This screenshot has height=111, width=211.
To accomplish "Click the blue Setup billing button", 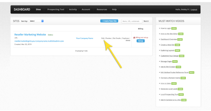I will point(140,41).
